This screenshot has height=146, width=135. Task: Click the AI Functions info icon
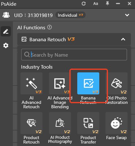pos(49,27)
